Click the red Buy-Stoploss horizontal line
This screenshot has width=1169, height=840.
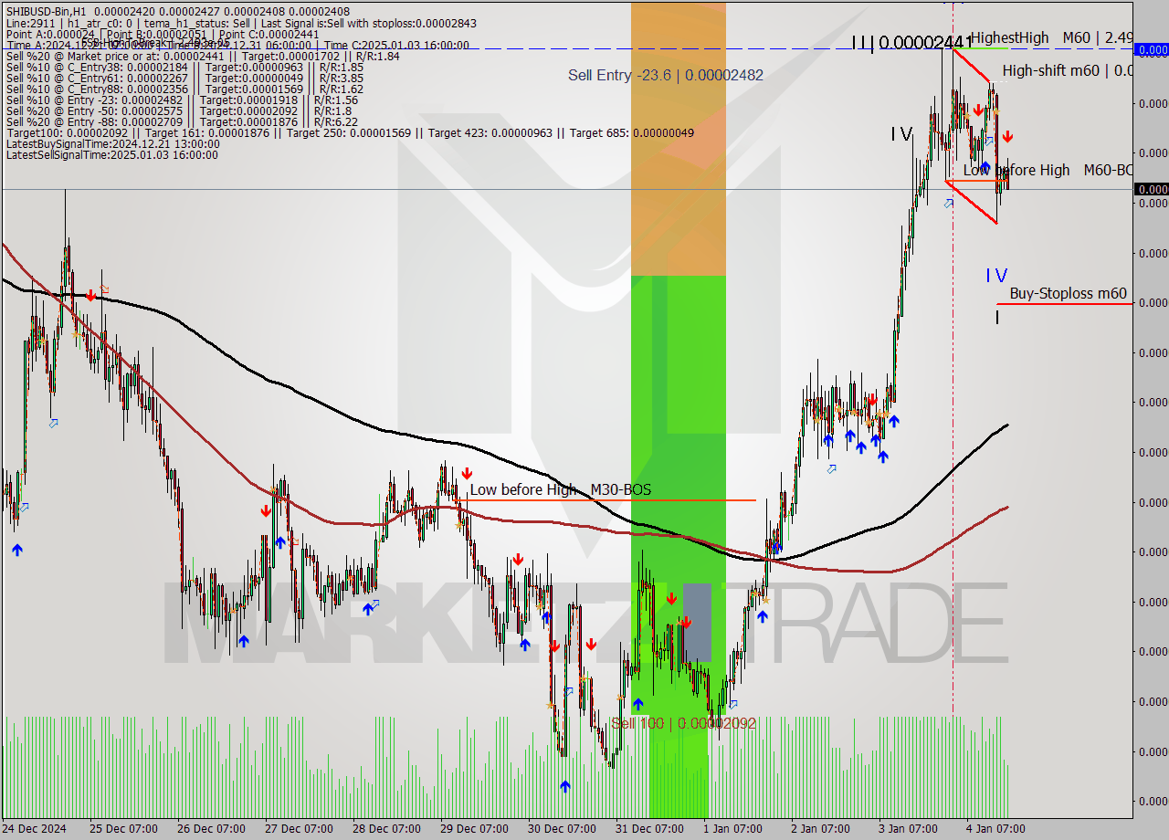[1065, 303]
